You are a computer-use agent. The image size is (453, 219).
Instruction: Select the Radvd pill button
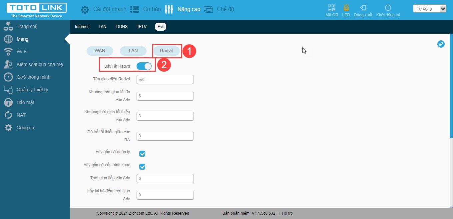(x=167, y=51)
